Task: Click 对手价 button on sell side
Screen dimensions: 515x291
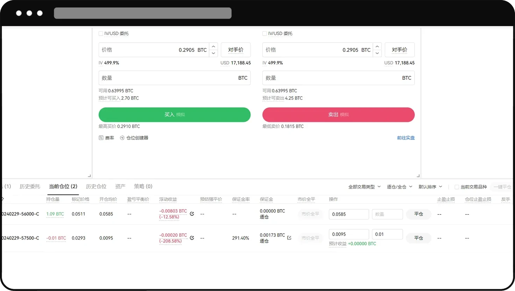Action: pyautogui.click(x=400, y=50)
